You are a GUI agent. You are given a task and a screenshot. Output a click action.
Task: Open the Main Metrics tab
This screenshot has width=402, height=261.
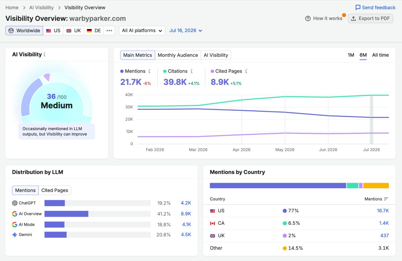pyautogui.click(x=138, y=55)
